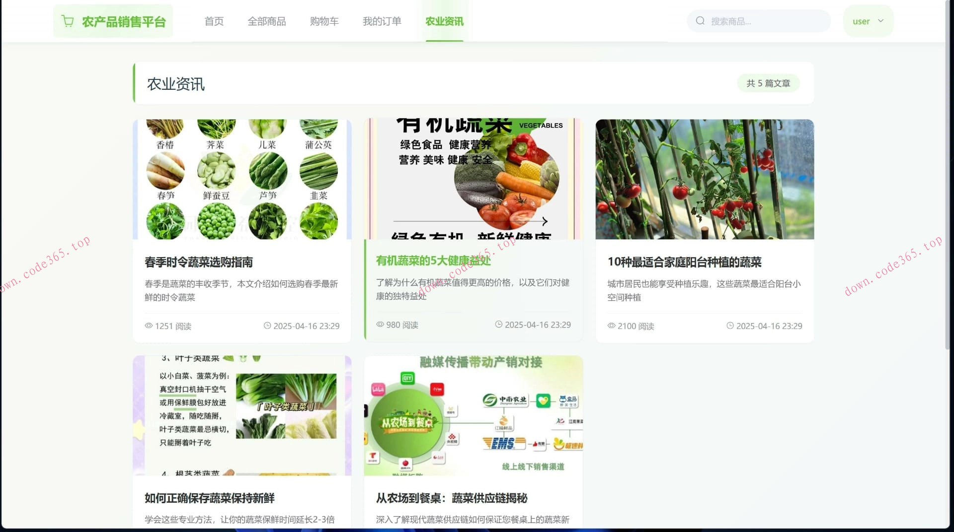Screen dimensions: 954x532
Task: Click the search magnifier icon
Action: 700,20
